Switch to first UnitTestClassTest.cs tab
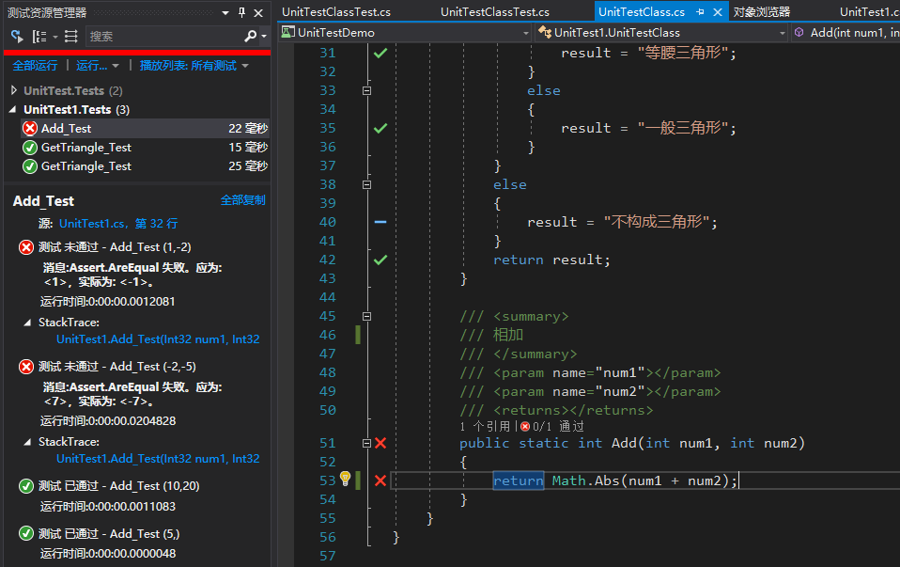 click(336, 12)
